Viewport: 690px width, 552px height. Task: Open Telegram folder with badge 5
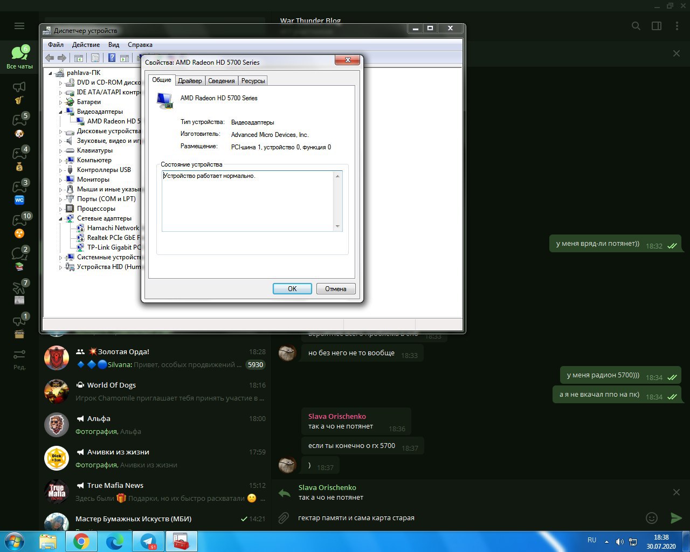pyautogui.click(x=19, y=126)
